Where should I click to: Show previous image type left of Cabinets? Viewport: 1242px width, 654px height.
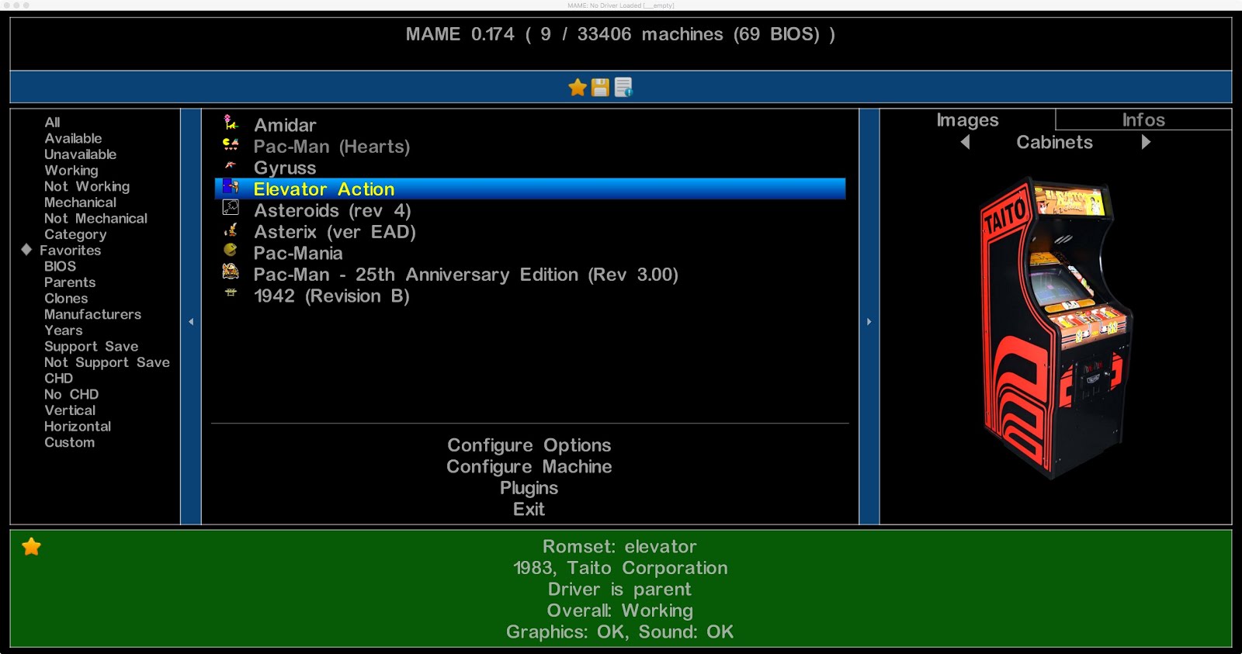pyautogui.click(x=965, y=142)
